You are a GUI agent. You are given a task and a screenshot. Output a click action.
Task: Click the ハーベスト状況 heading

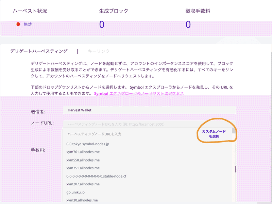click(x=30, y=11)
